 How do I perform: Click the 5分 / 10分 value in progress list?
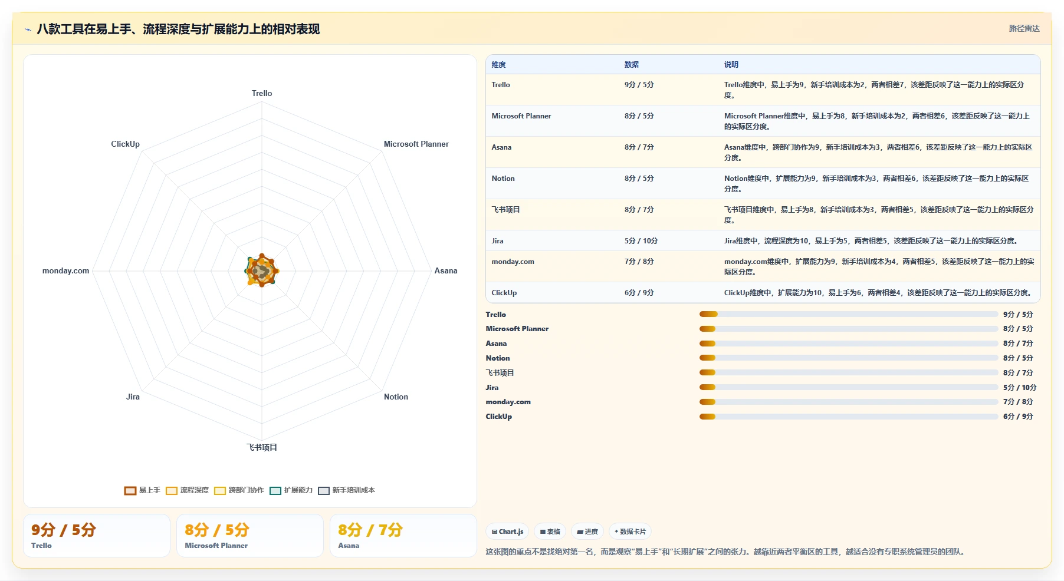pyautogui.click(x=1020, y=388)
